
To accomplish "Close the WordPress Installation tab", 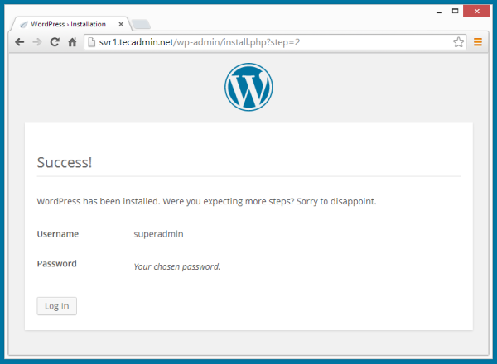I will [122, 24].
